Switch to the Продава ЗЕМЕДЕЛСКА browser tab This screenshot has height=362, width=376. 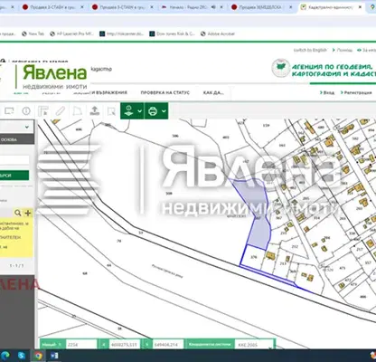[260, 7]
